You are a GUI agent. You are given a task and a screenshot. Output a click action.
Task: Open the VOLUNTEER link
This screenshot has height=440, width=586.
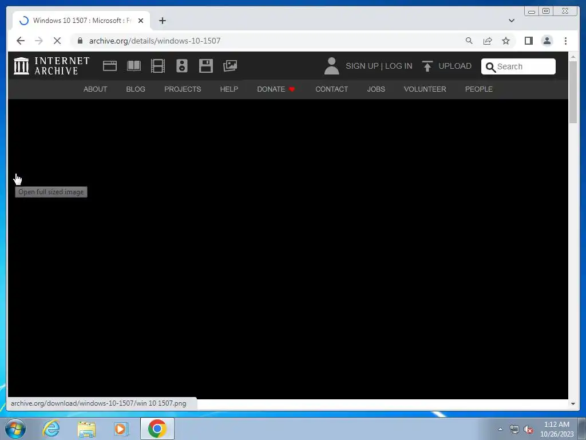click(425, 89)
